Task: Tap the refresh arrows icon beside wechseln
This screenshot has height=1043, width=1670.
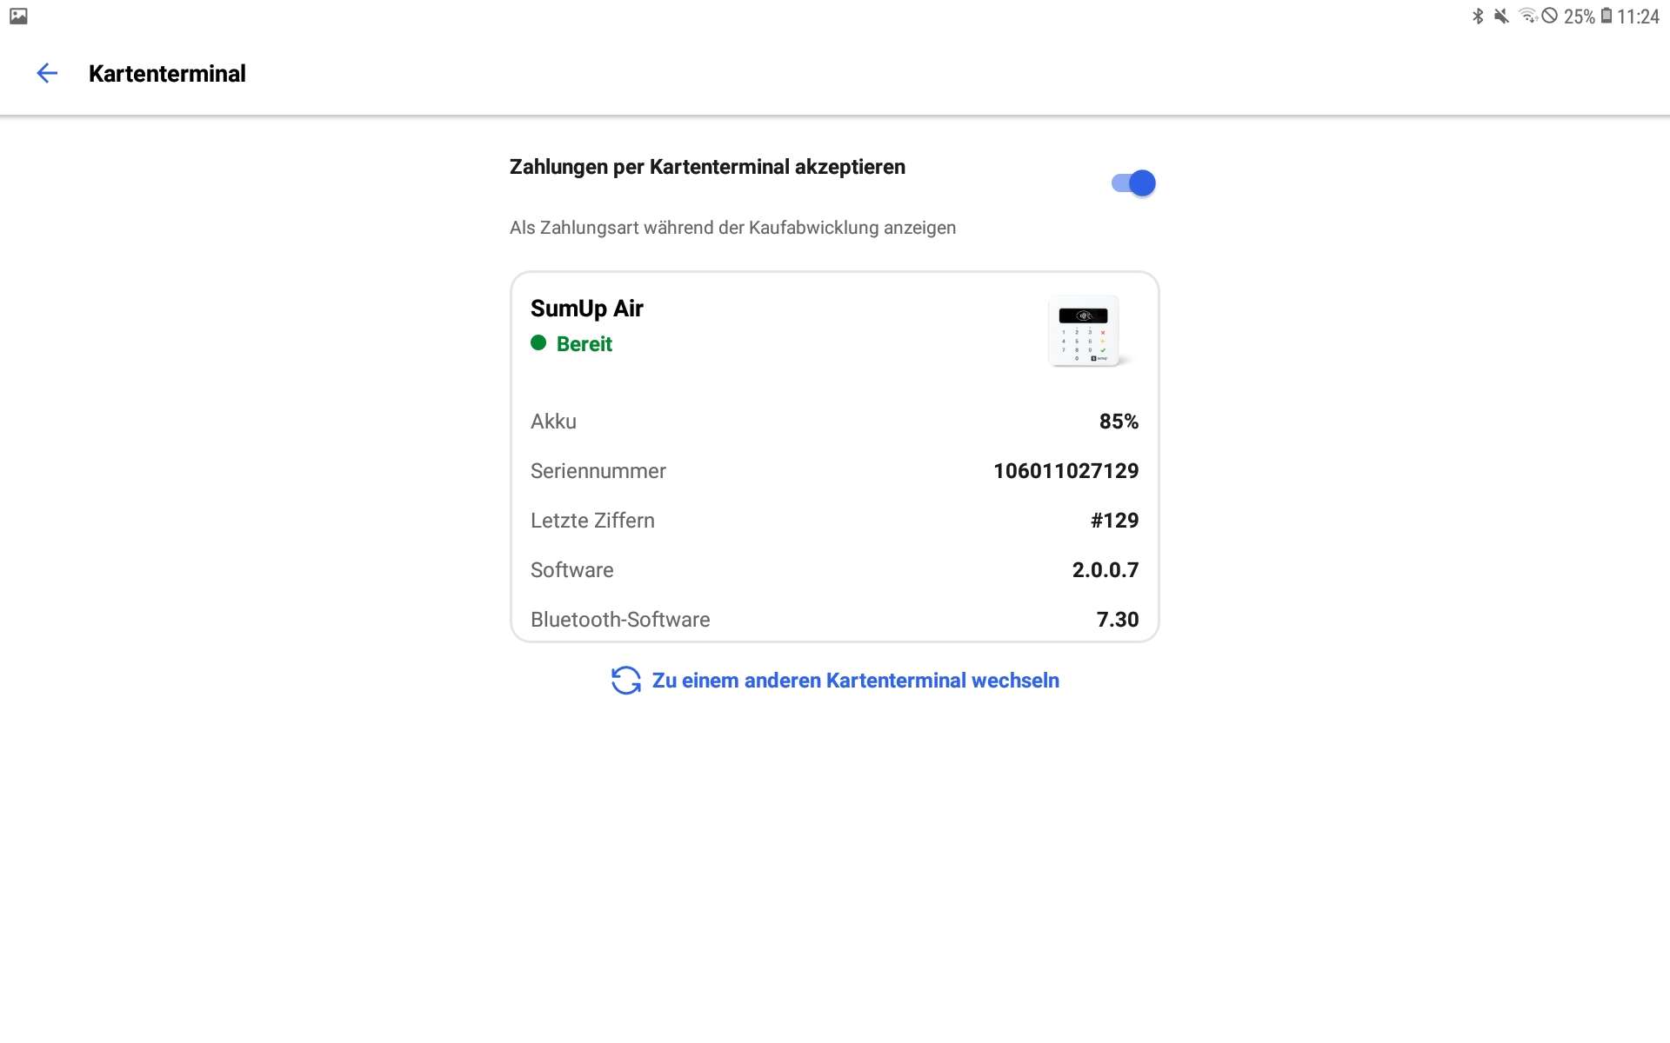Action: [626, 681]
